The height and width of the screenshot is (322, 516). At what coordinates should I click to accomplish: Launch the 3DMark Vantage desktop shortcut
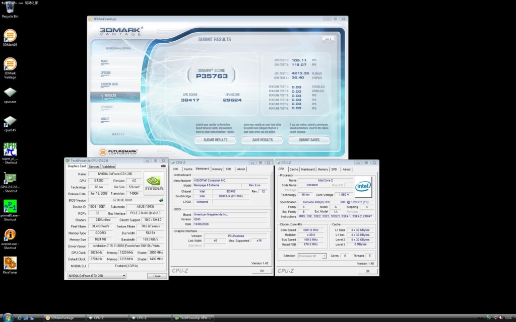click(10, 68)
